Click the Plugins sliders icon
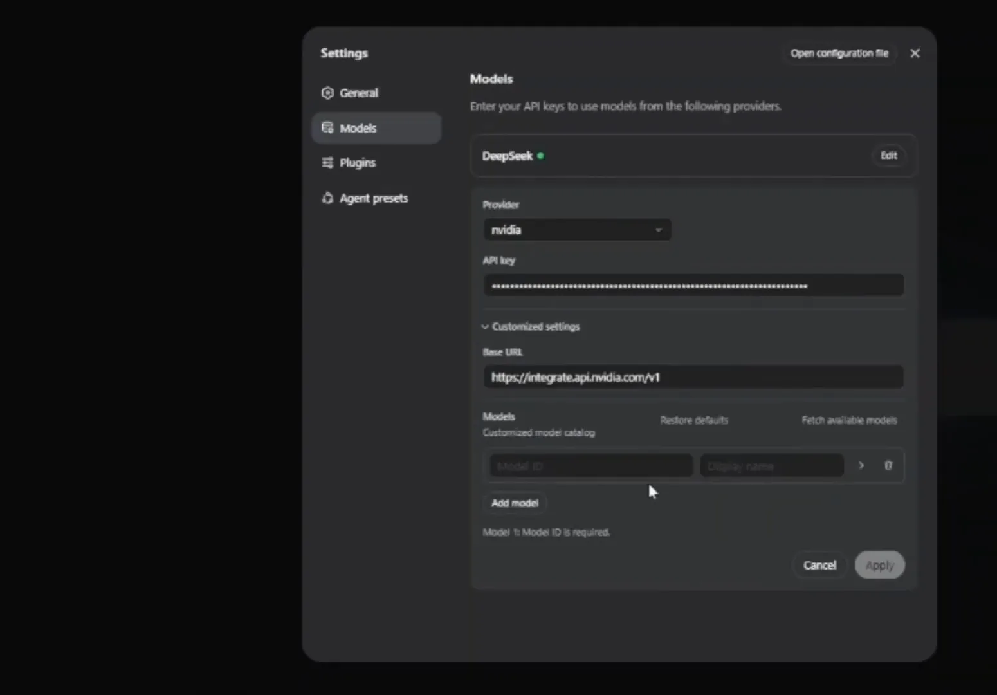This screenshot has width=997, height=695. pyautogui.click(x=327, y=163)
